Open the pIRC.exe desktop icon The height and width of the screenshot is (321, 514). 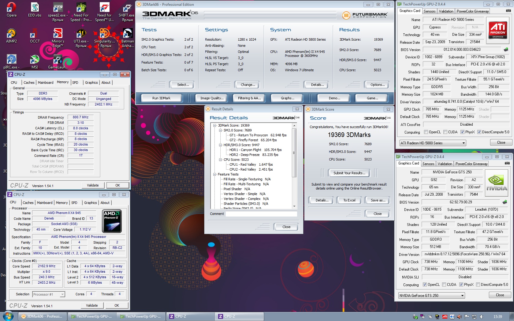tap(12, 61)
